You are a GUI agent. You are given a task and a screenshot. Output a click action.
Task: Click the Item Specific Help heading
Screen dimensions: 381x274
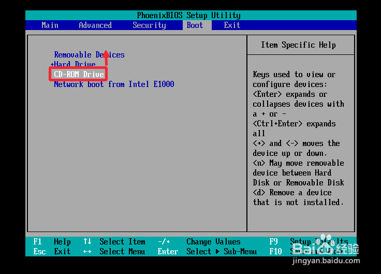pyautogui.click(x=298, y=45)
